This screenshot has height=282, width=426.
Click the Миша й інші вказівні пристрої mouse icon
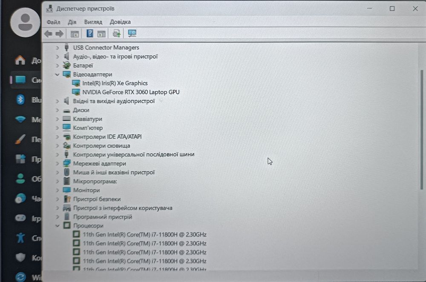pos(66,172)
